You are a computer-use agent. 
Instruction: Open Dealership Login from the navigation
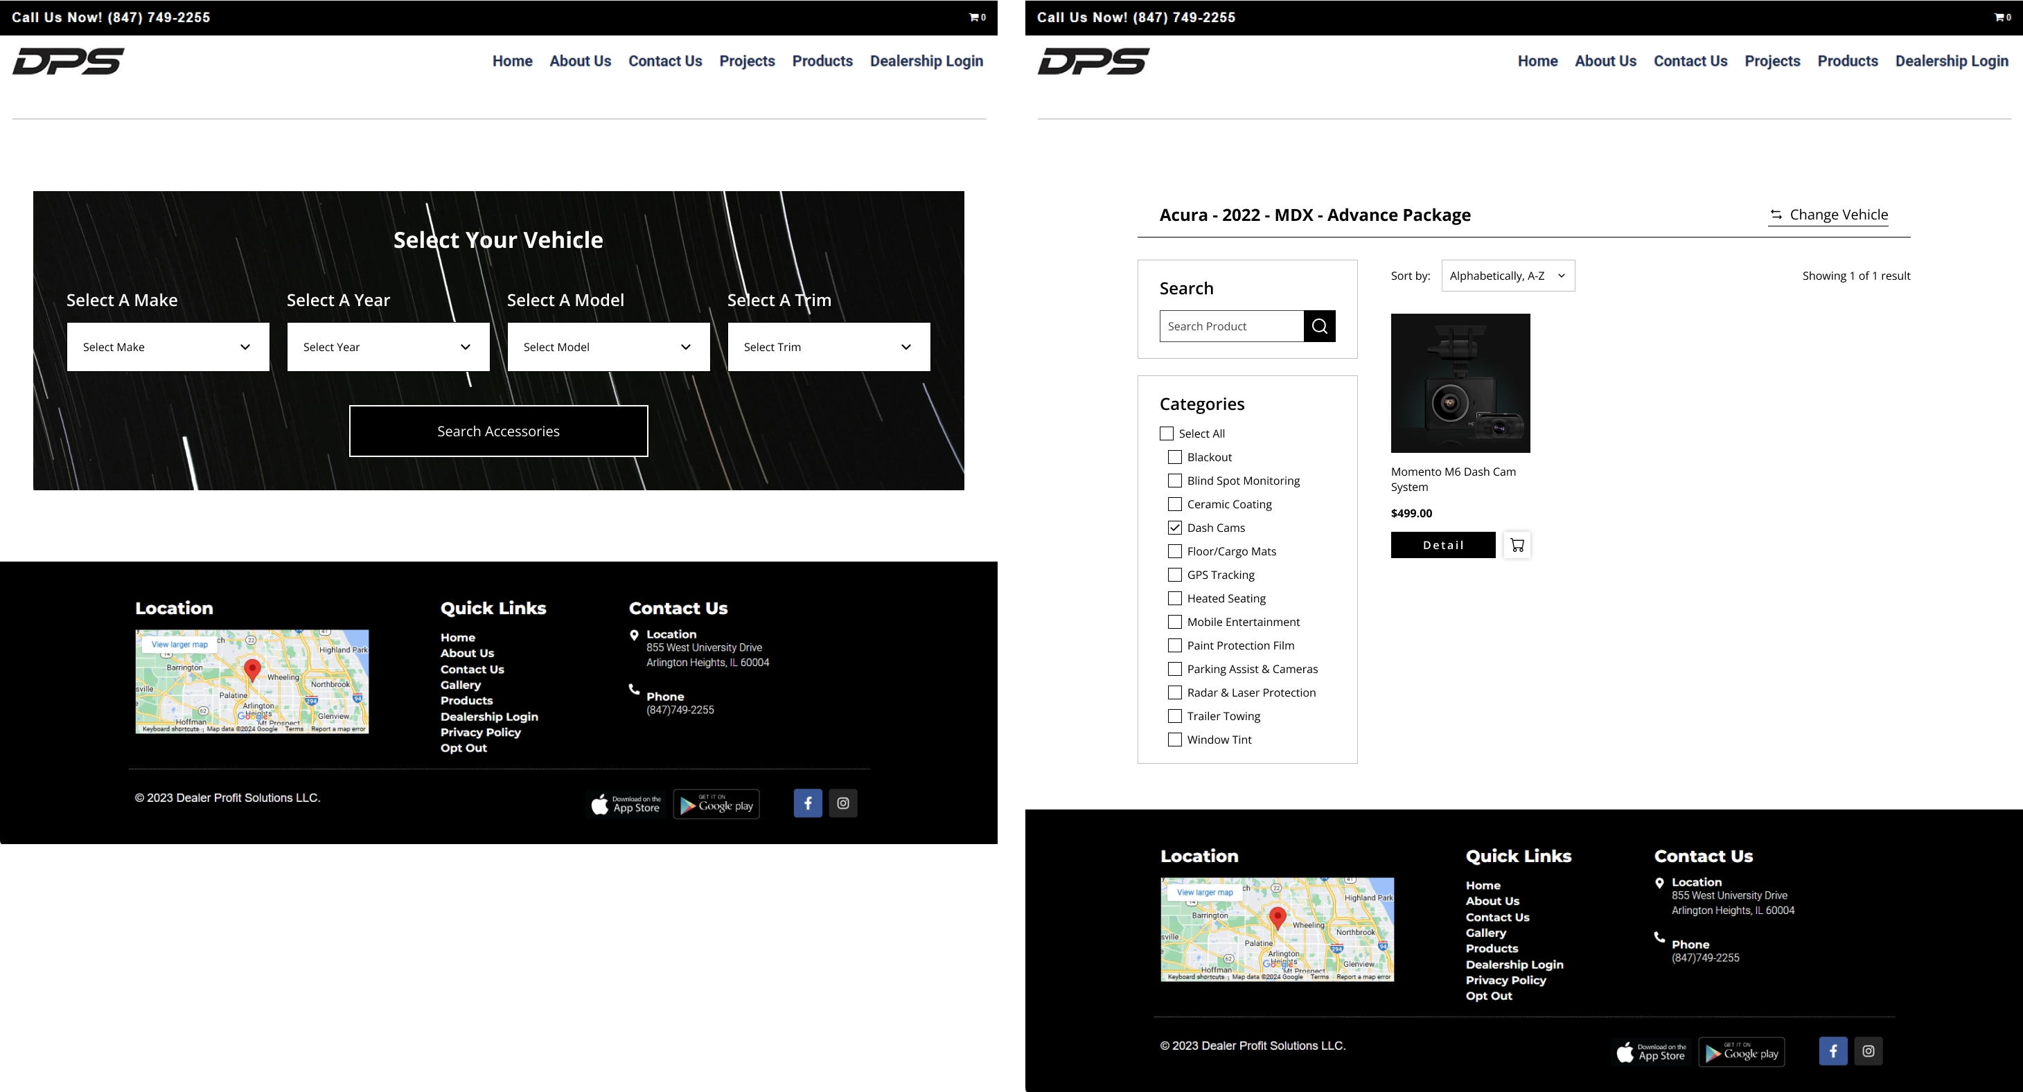click(x=1952, y=60)
